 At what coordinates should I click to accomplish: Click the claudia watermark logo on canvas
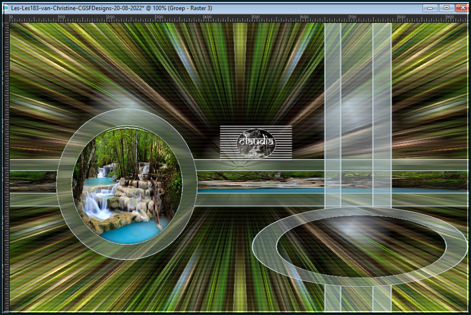coord(256,143)
